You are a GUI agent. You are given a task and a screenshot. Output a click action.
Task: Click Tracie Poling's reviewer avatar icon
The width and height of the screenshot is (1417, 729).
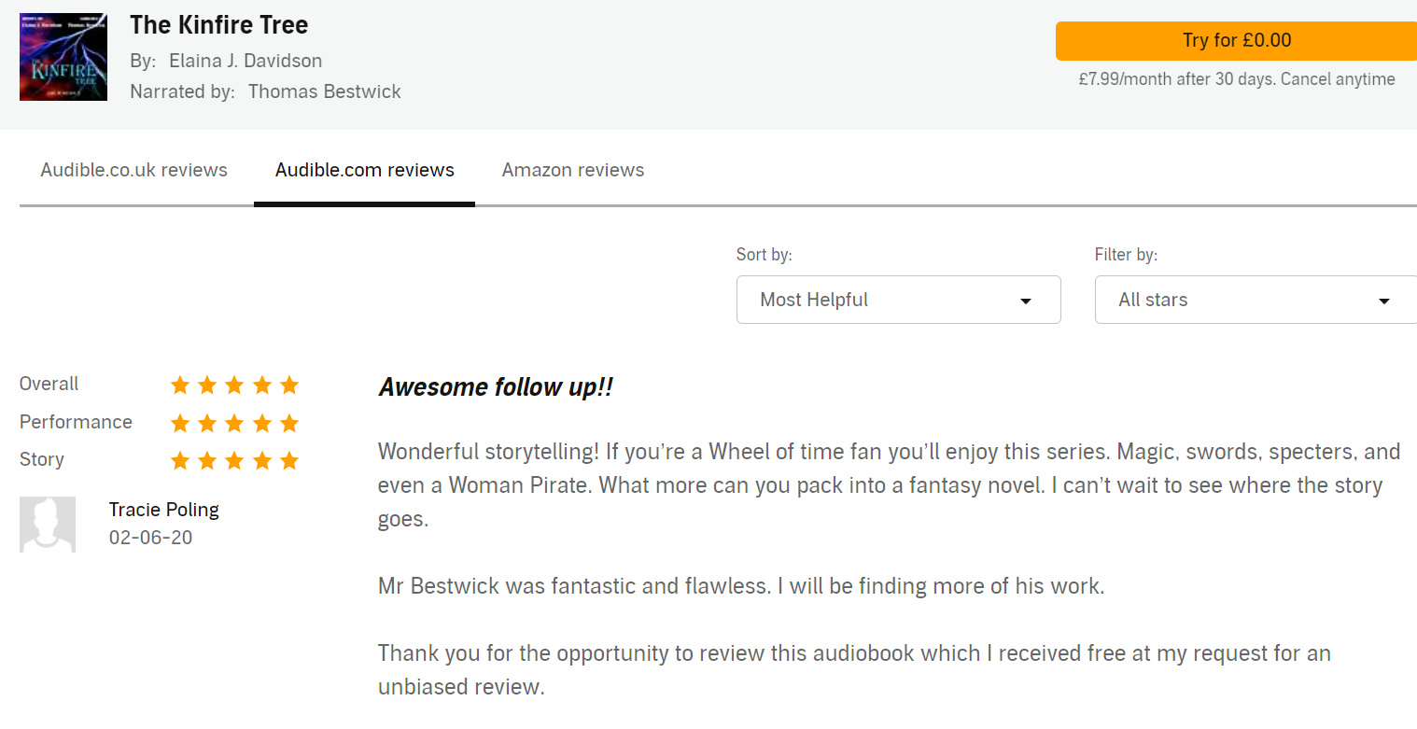pyautogui.click(x=48, y=524)
